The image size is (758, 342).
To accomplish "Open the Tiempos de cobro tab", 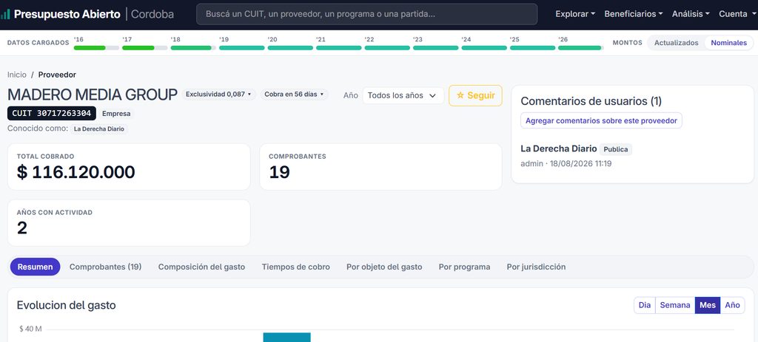I will tap(296, 267).
